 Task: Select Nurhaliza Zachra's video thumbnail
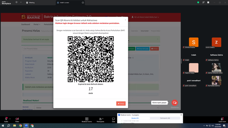(216, 81)
